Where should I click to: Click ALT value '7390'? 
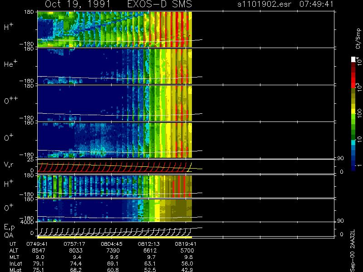coord(113,251)
